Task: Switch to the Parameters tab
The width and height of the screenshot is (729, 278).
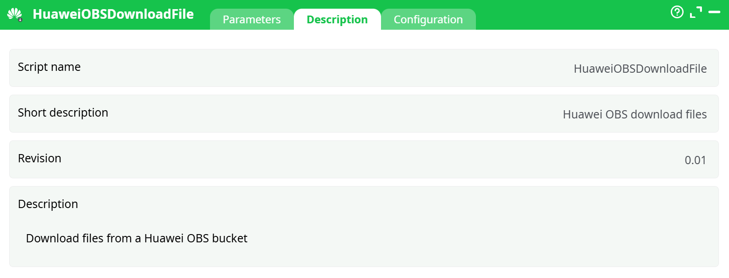Action: [x=252, y=19]
